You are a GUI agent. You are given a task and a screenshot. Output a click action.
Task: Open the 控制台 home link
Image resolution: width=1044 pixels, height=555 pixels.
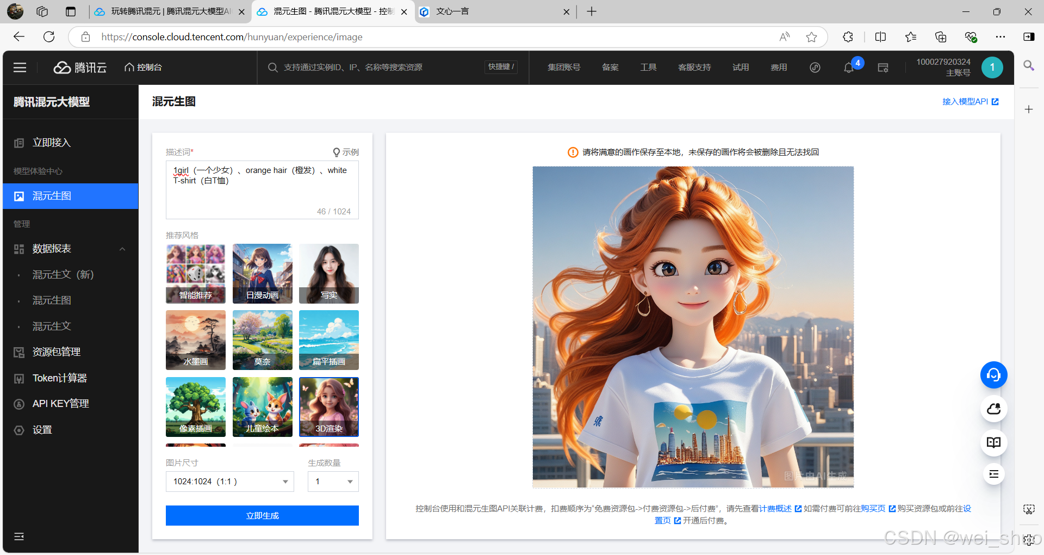coord(144,67)
